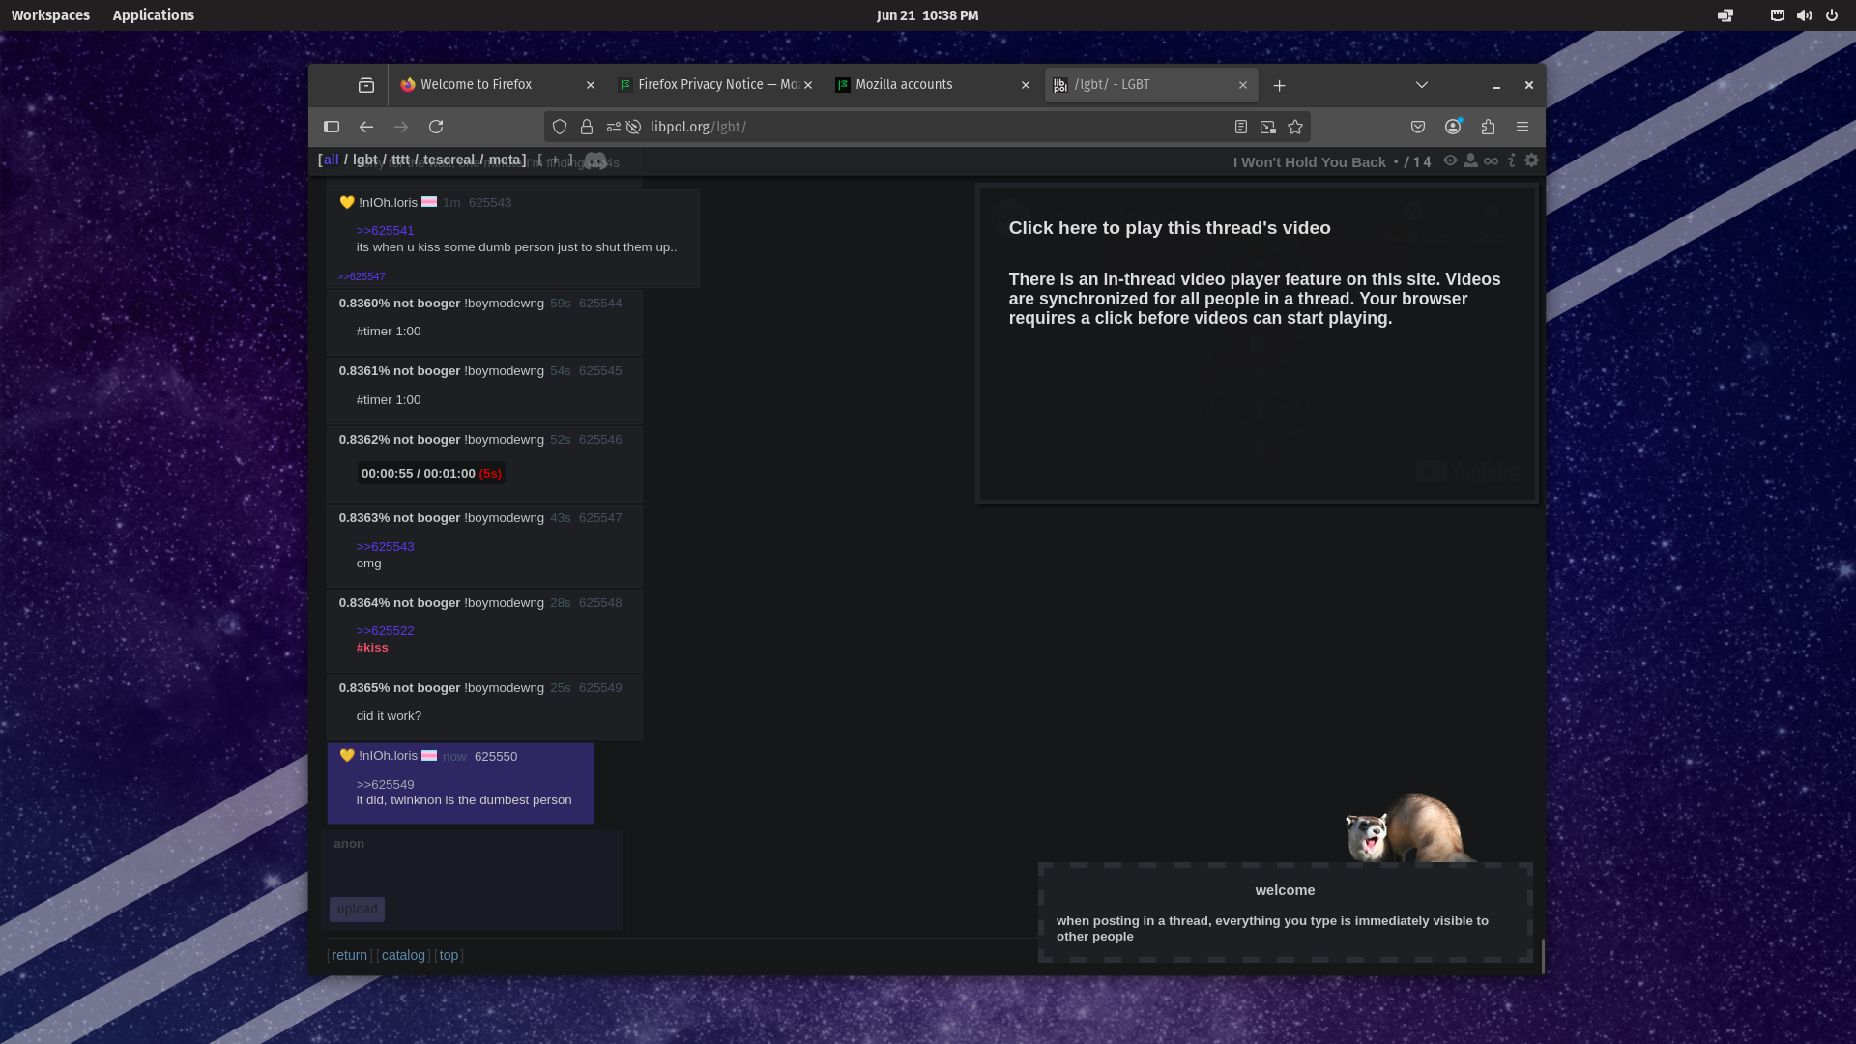Image resolution: width=1856 pixels, height=1044 pixels.
Task: Click post number 625544
Action: click(x=600, y=304)
